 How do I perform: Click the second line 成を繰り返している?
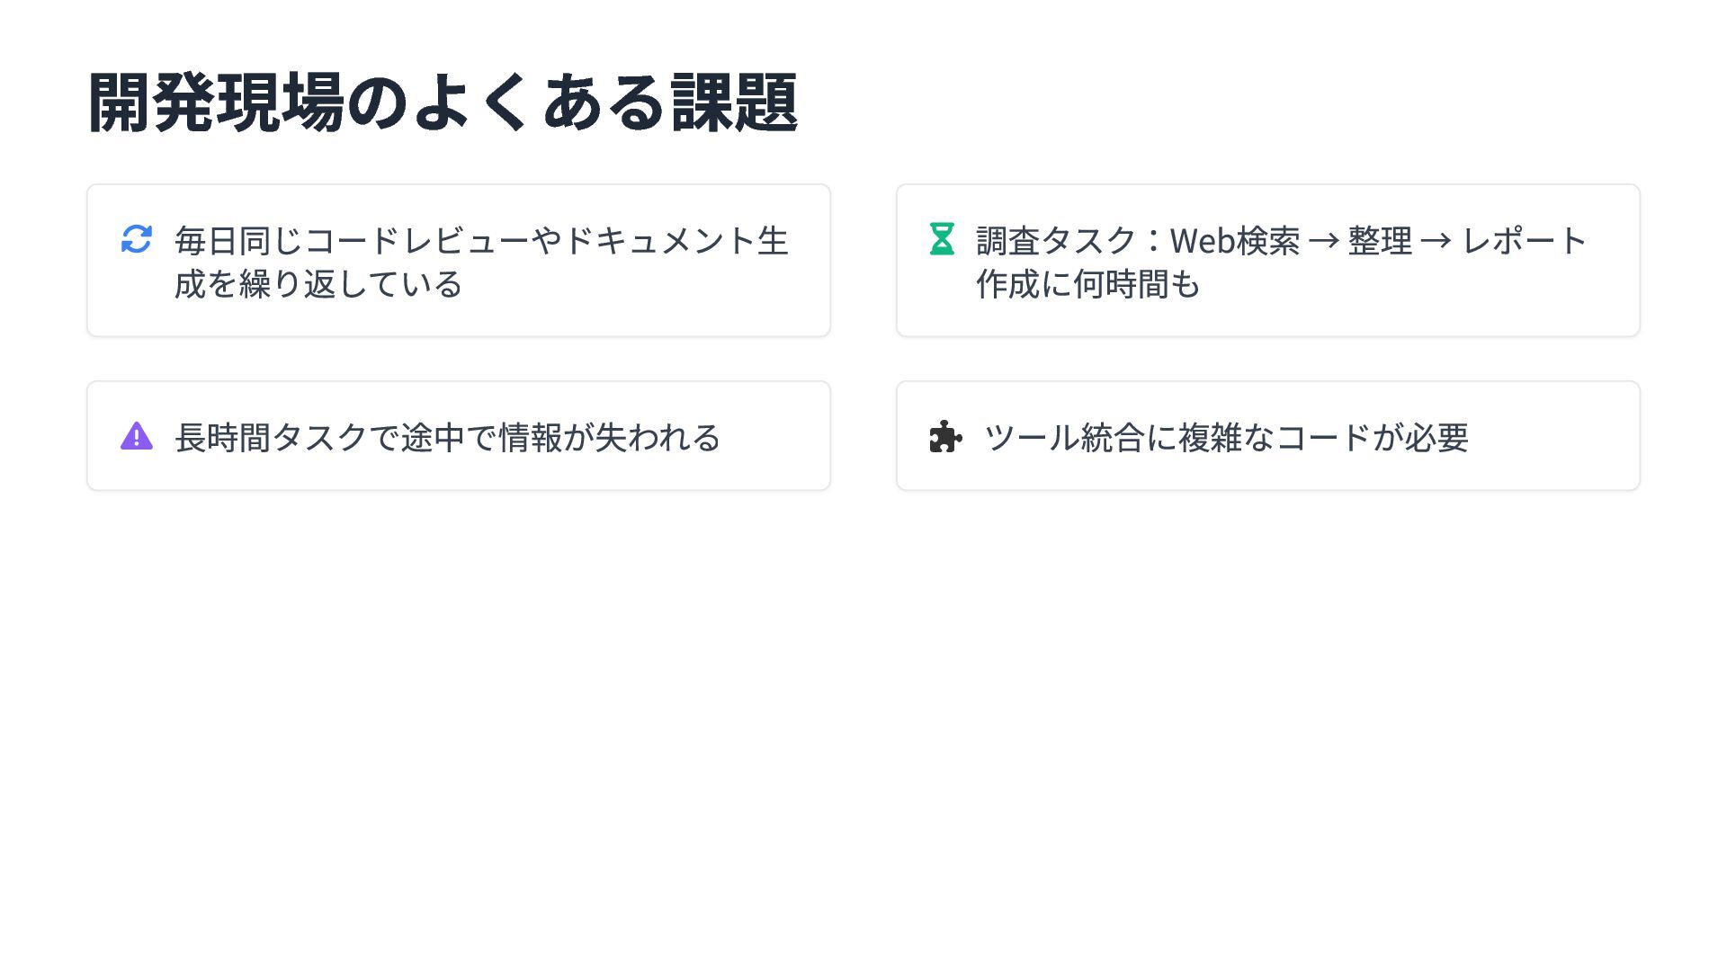pyautogui.click(x=318, y=284)
